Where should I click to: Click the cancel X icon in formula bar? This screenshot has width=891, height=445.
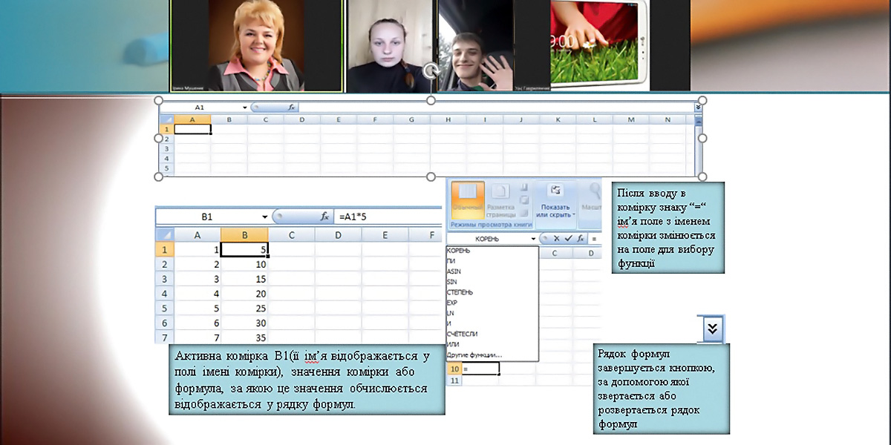557,239
